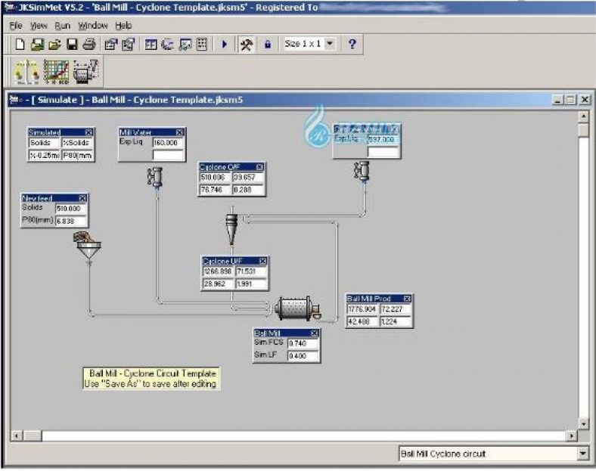
Task: Click the graph overview toolbar icon
Action: tap(185, 45)
